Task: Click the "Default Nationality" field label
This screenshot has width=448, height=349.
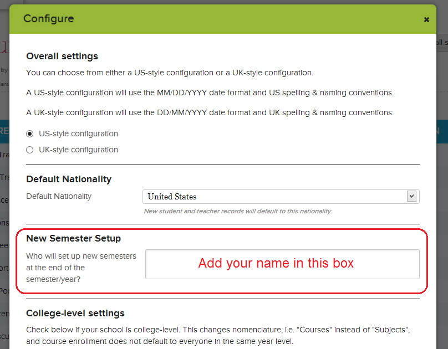Action: (59, 196)
